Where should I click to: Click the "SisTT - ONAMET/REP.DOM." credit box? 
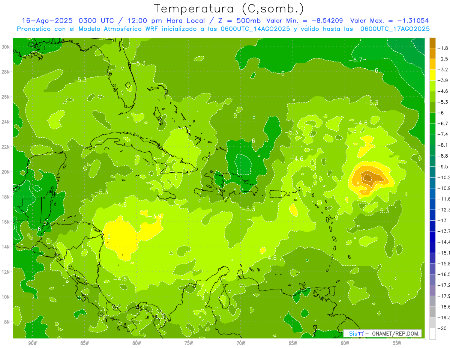click(382, 333)
